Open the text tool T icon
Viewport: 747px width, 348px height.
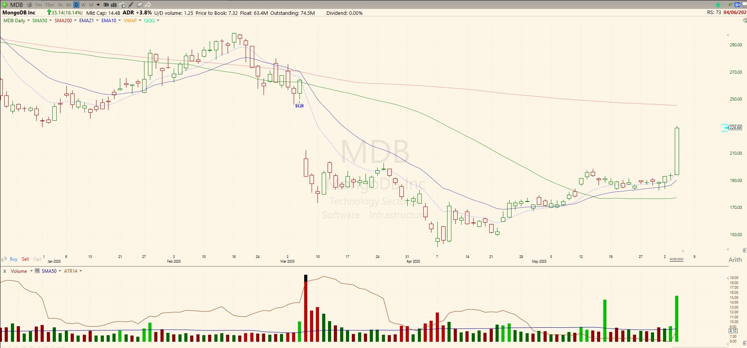tap(106, 5)
